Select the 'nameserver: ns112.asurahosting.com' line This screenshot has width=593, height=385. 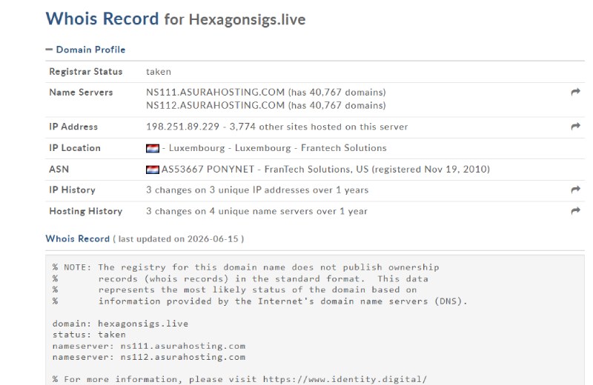click(149, 357)
